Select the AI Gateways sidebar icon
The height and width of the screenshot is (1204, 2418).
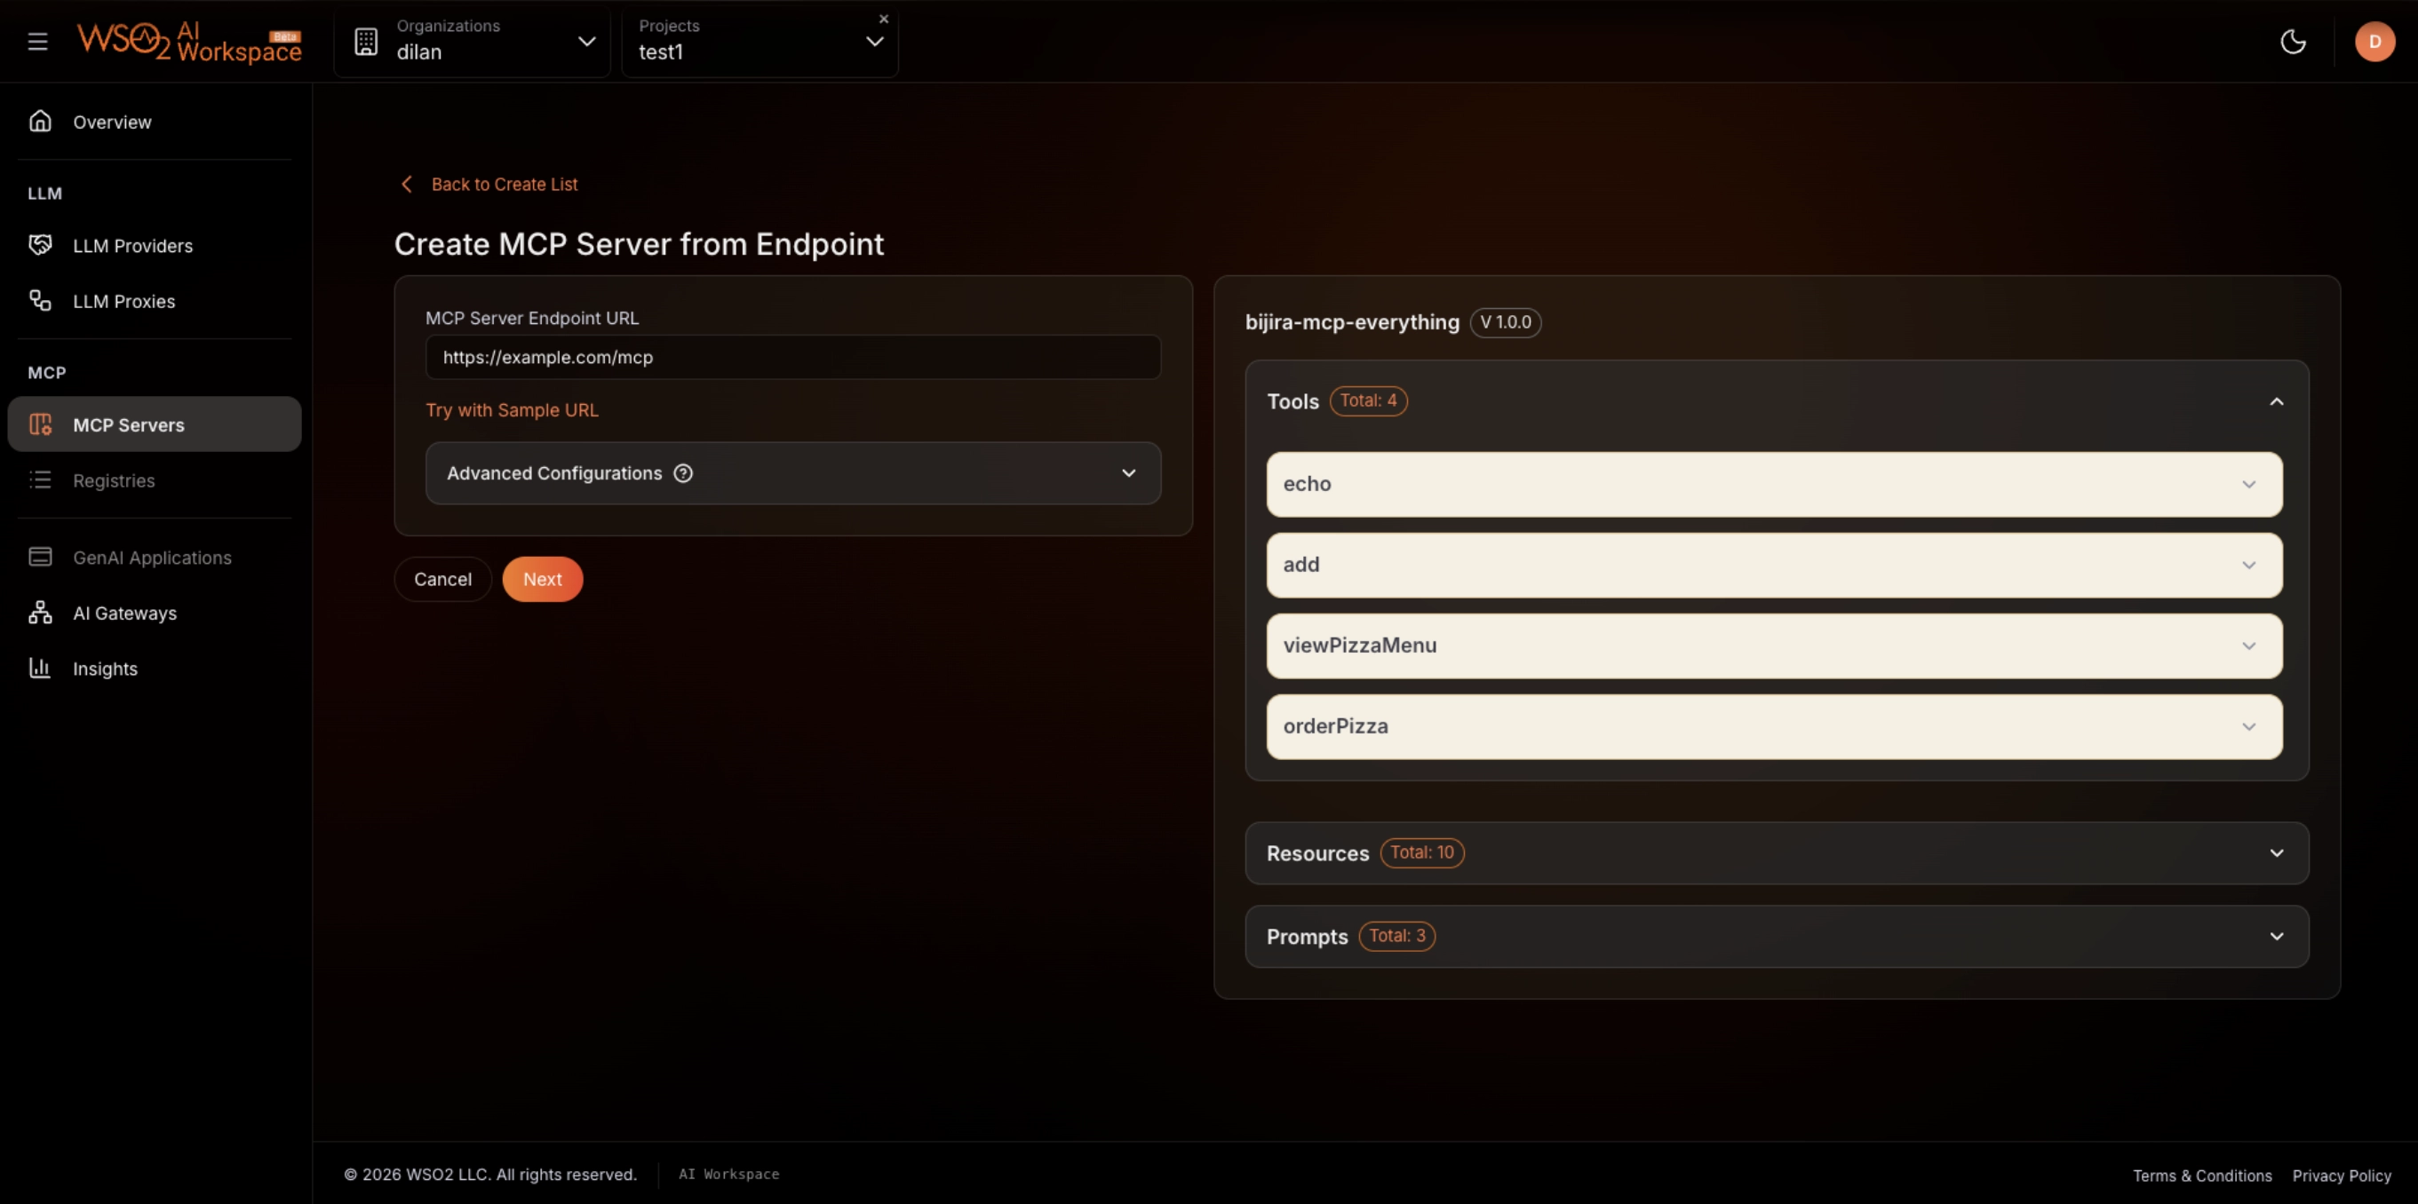click(x=38, y=613)
